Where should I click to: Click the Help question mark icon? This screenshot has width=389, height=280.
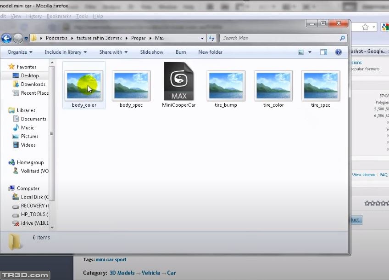pos(339,52)
